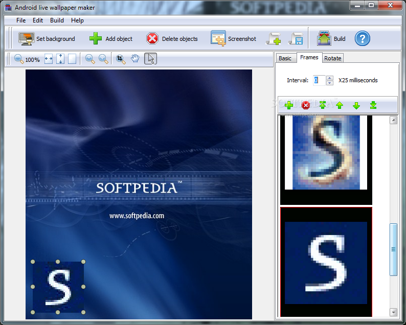Click the Build toolbar button

[x=331, y=39]
